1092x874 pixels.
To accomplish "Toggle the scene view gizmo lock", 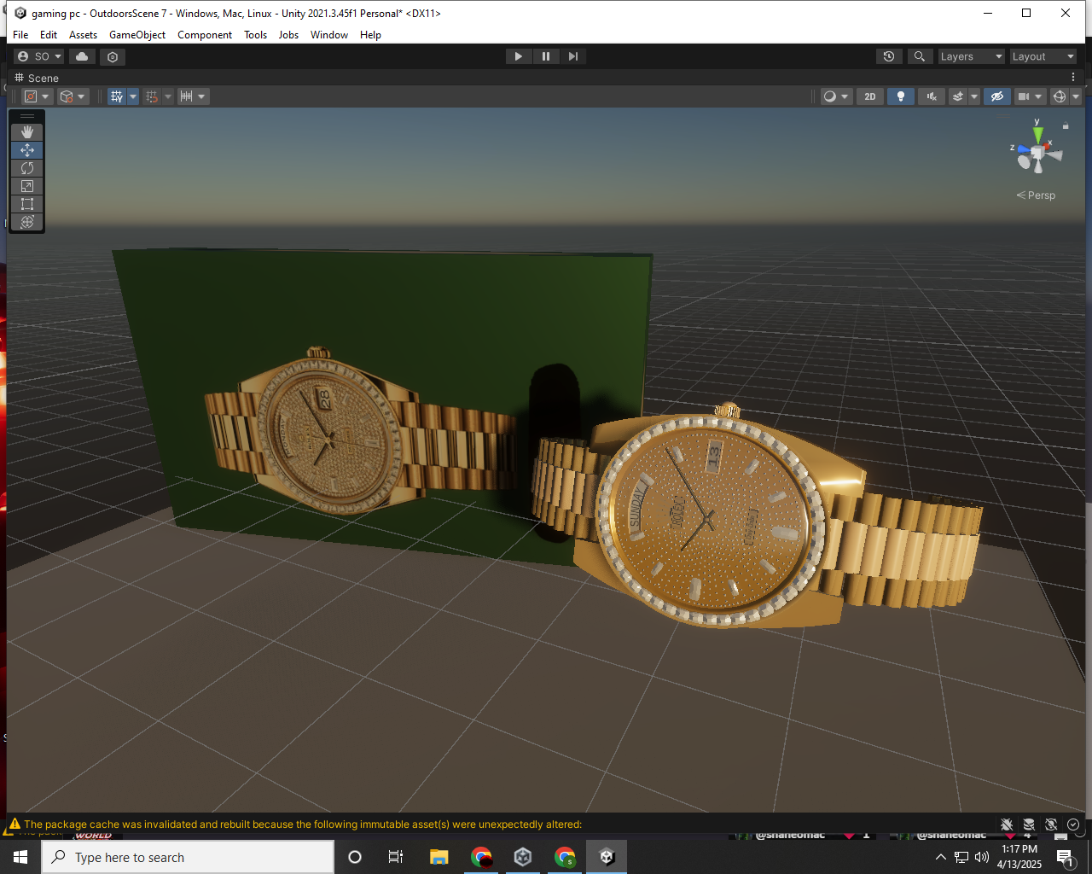I will pos(1066,125).
